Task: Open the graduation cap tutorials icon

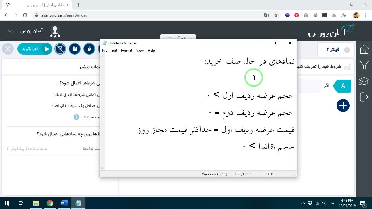Action: coord(364,81)
